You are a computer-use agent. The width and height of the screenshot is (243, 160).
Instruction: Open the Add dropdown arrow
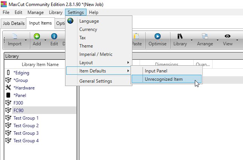point(45,40)
